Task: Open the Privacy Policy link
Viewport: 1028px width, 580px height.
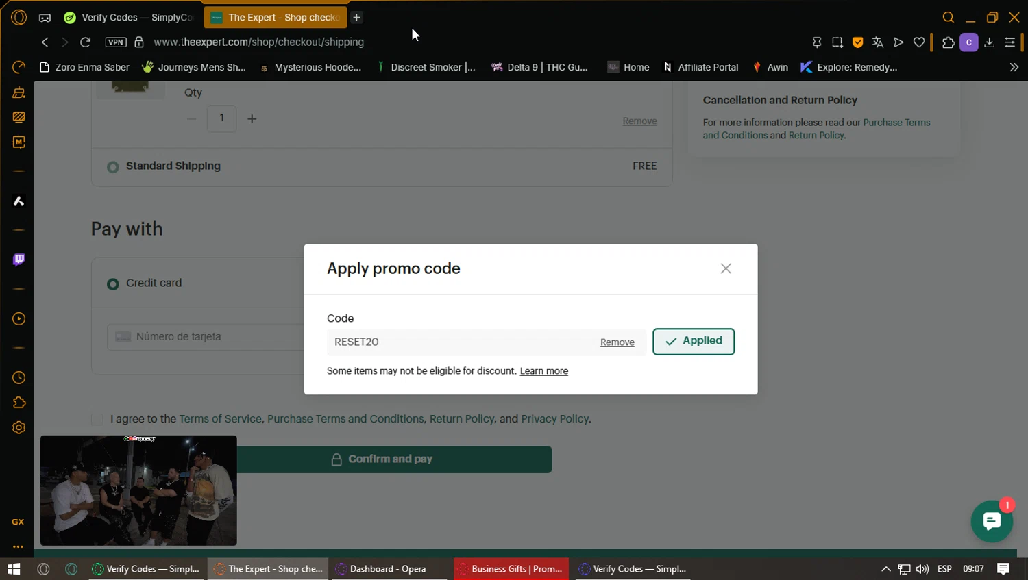Action: point(554,419)
